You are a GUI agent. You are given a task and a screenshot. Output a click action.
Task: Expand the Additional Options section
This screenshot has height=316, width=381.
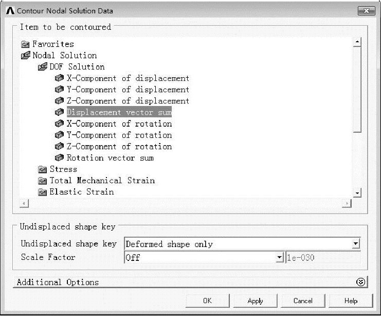coord(360,282)
